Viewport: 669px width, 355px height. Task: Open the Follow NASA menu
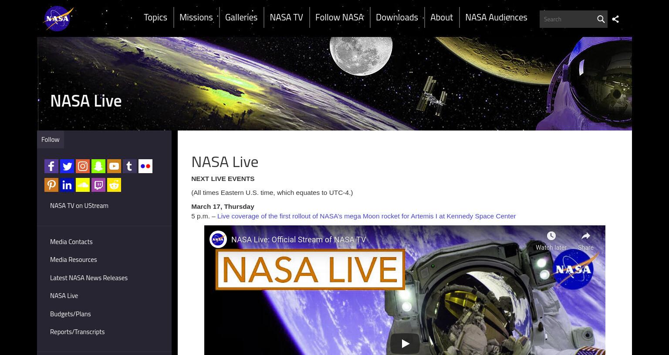[339, 17]
